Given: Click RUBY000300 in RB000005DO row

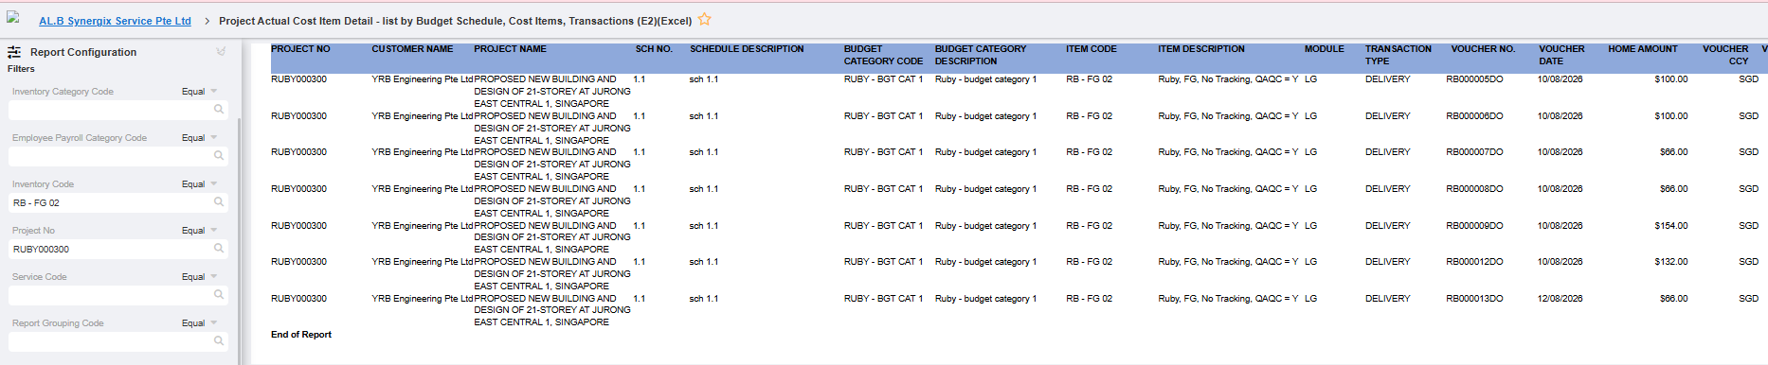Looking at the screenshot, I should (x=298, y=79).
